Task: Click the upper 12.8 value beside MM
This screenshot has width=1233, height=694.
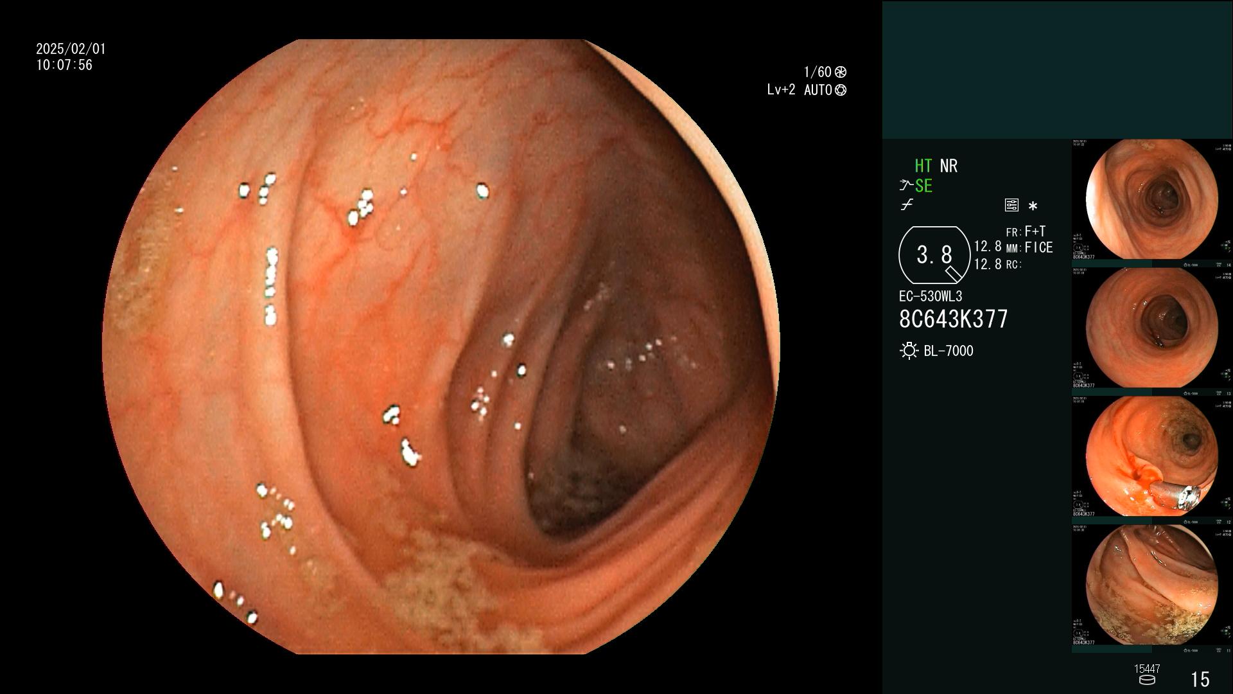Action: (988, 247)
